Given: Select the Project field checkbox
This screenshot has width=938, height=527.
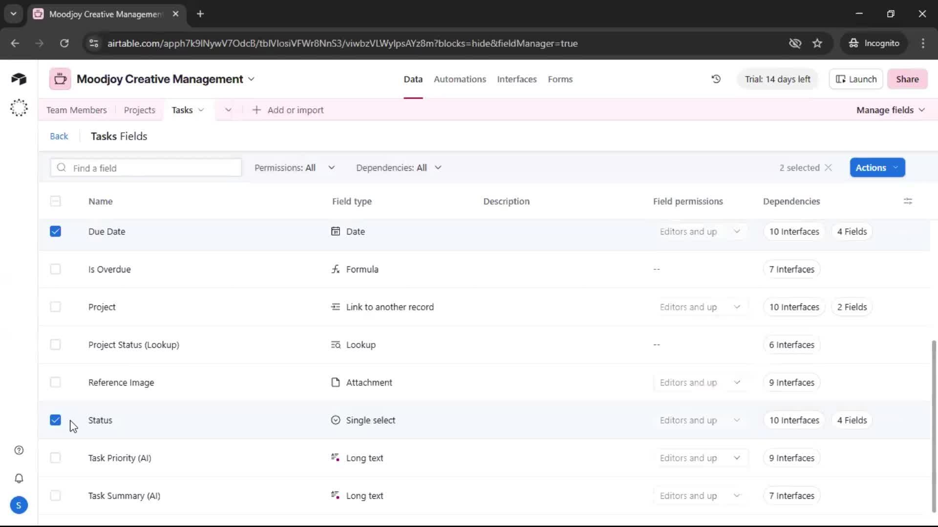Looking at the screenshot, I should coord(55,307).
